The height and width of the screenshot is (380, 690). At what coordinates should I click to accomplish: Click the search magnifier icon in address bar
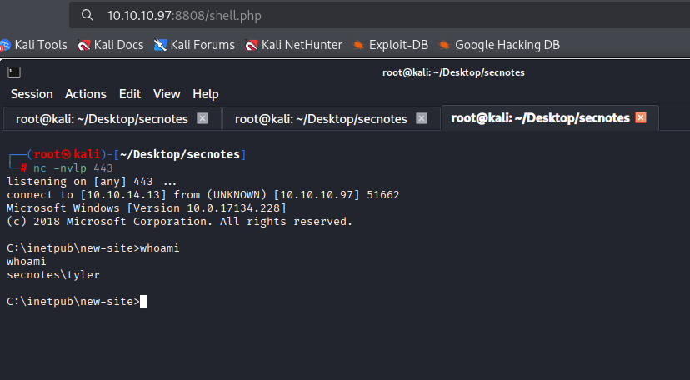click(87, 15)
